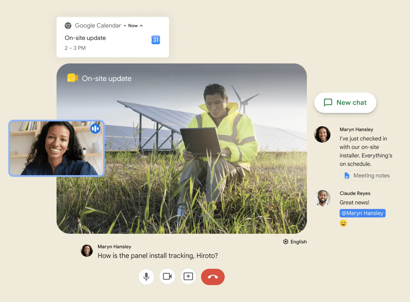
Task: Click the Maryn Hansley name in chat
Action: pos(356,130)
